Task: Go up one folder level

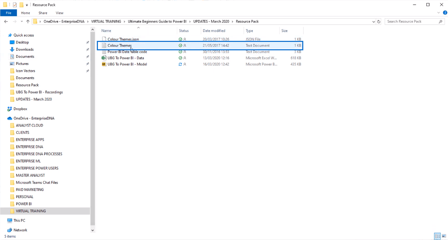Action: 28,22
